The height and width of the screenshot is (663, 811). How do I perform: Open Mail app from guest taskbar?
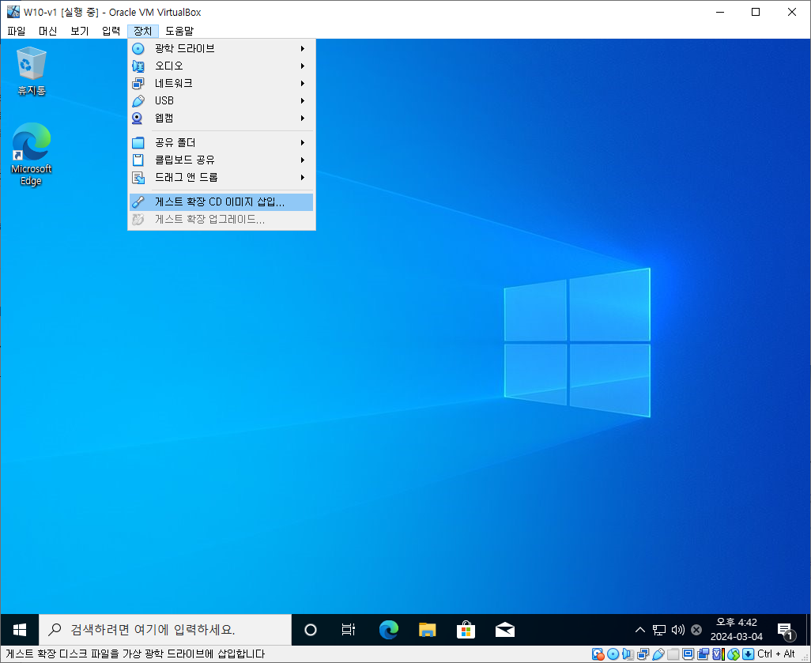[x=505, y=630]
